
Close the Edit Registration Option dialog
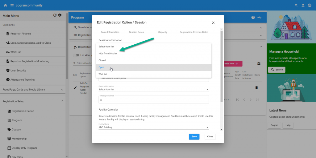click(x=213, y=22)
